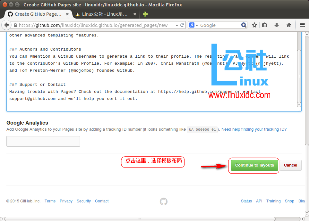The width and height of the screenshot is (309, 221).
Task: Click the Google search input field
Action: click(x=220, y=25)
